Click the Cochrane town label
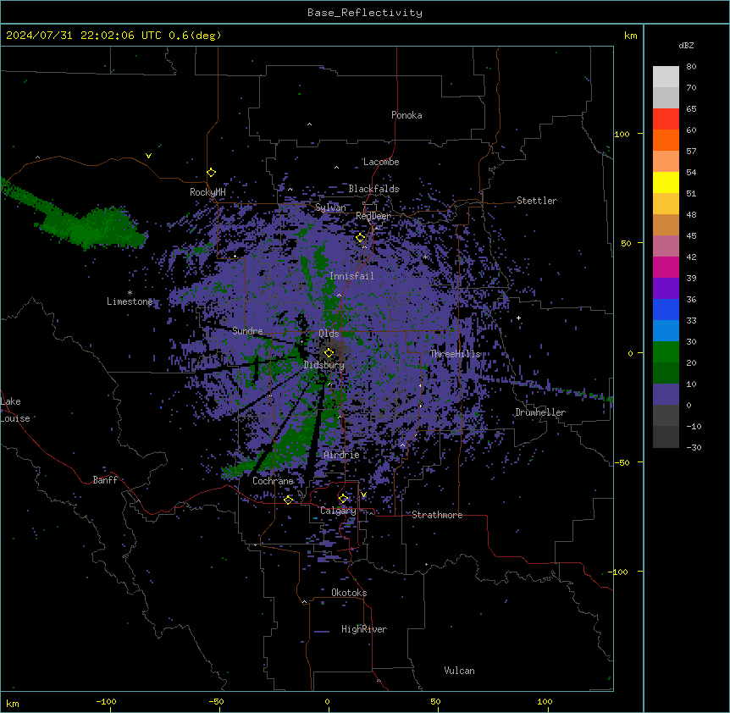Viewport: 730px width, 713px height. click(x=273, y=481)
